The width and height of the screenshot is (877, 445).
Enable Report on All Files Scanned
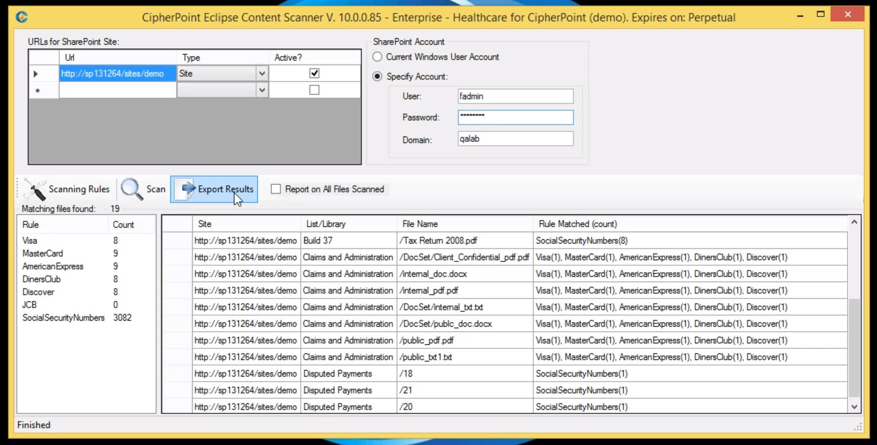pos(276,189)
